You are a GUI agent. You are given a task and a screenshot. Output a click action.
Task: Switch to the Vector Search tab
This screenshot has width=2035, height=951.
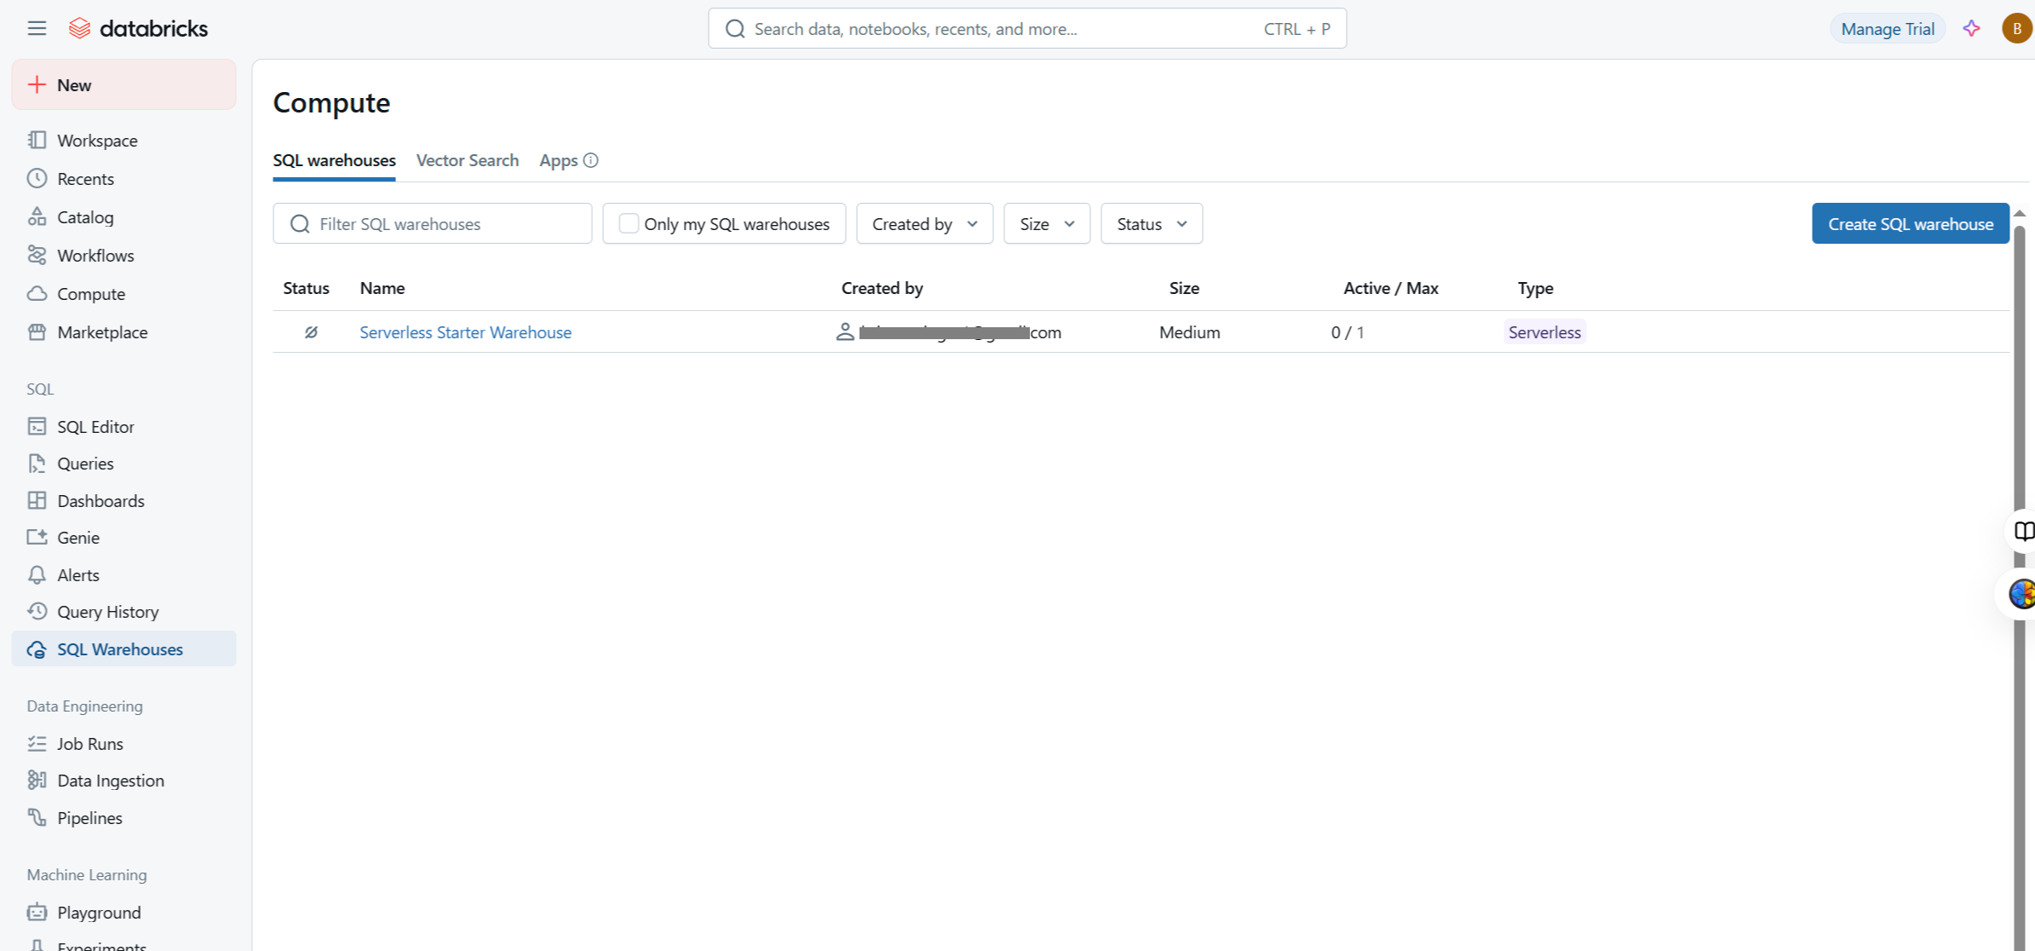coord(467,160)
